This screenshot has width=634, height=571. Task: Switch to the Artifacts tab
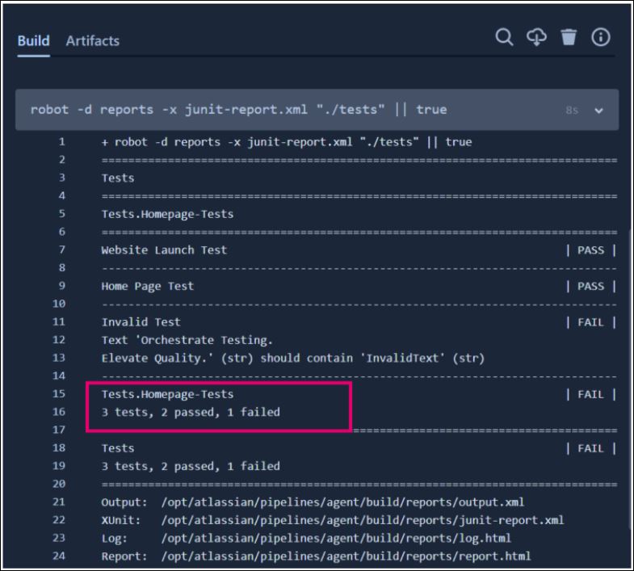[92, 40]
